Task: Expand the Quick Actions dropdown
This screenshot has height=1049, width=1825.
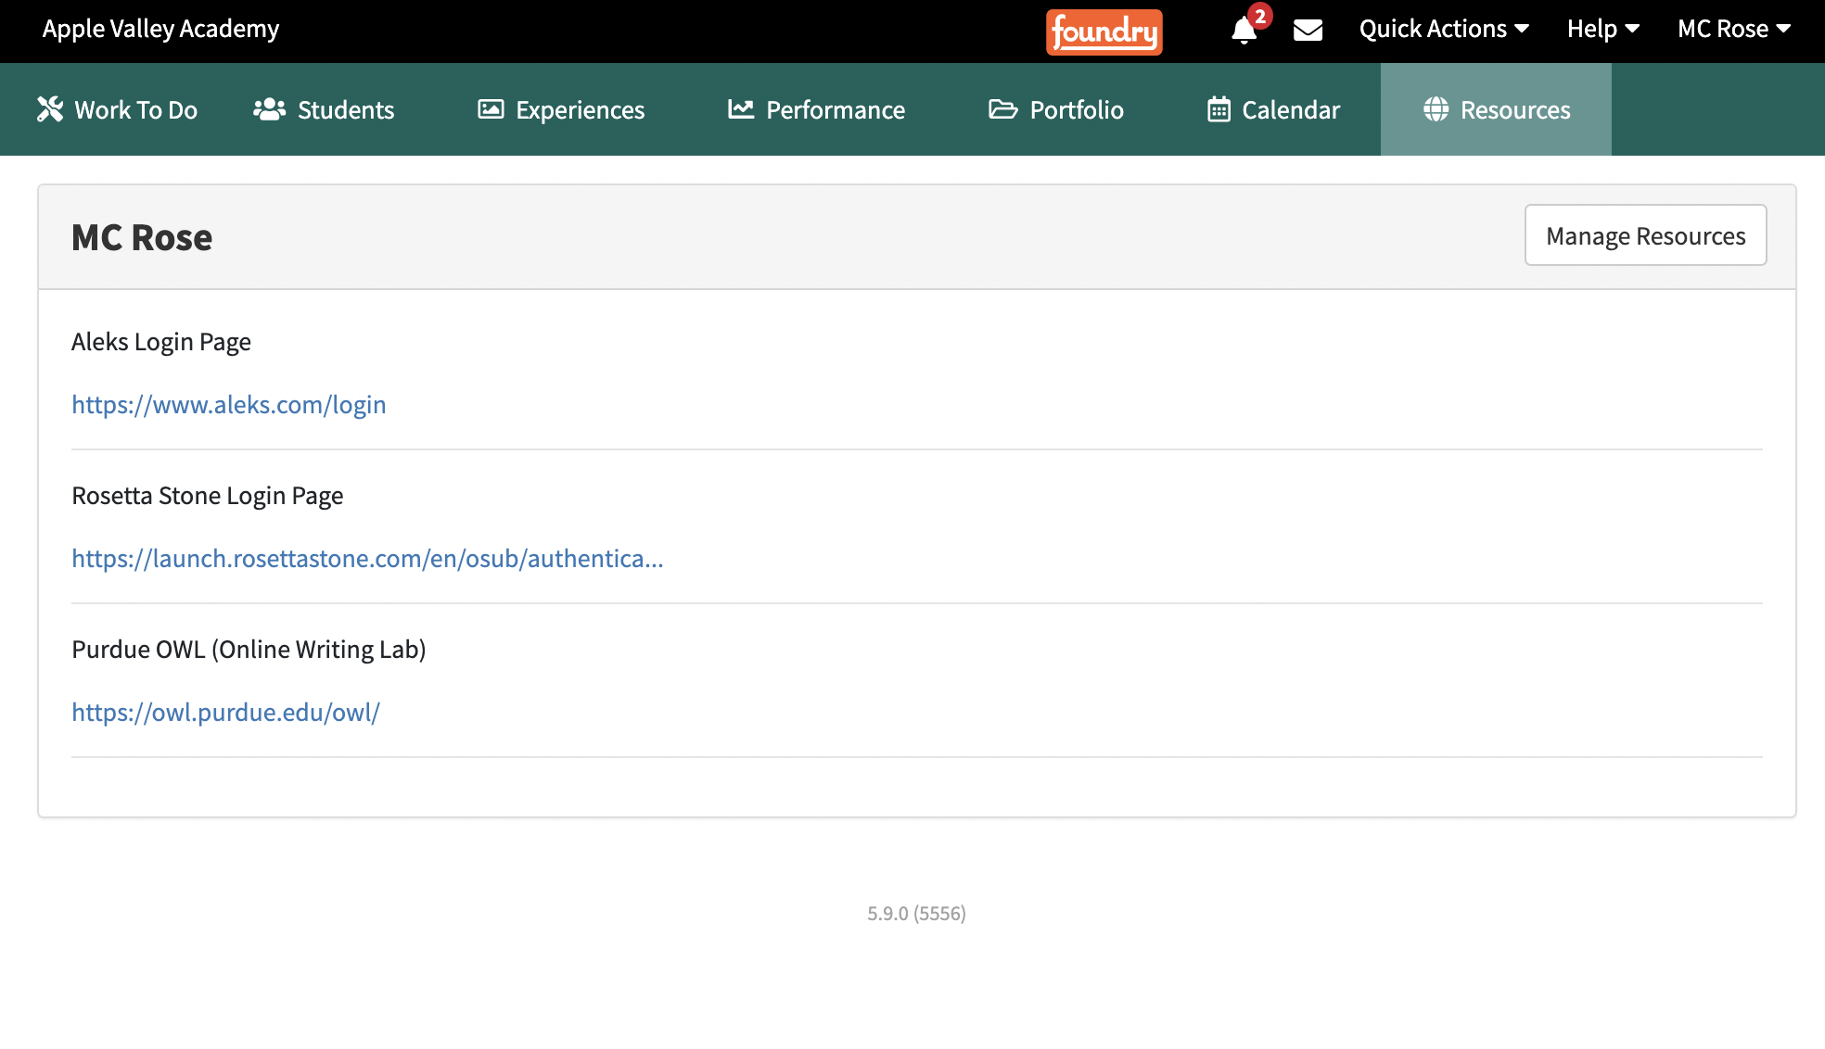Action: 1444,29
